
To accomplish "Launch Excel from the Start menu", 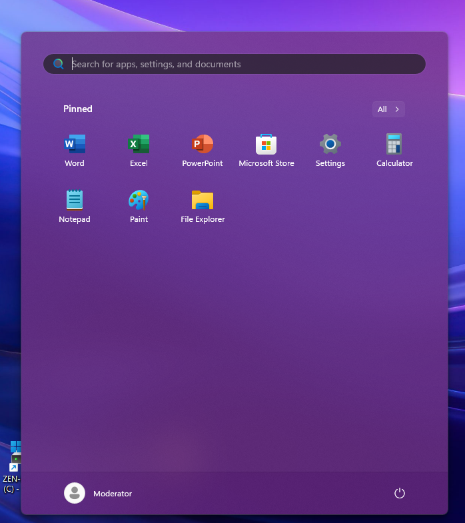I will tap(139, 151).
